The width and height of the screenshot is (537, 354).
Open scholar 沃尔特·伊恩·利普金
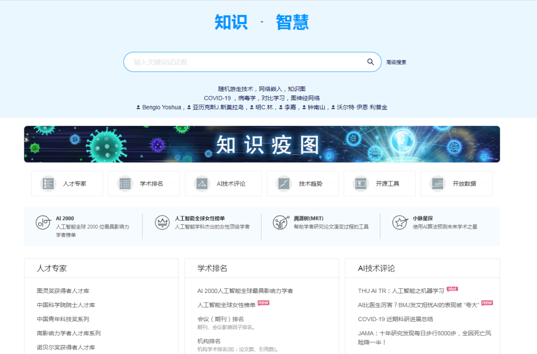[x=362, y=107]
